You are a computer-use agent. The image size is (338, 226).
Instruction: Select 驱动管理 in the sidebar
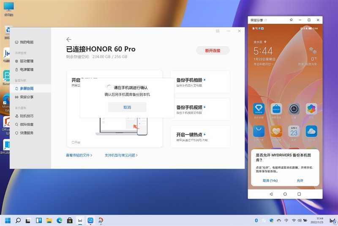(x=24, y=61)
